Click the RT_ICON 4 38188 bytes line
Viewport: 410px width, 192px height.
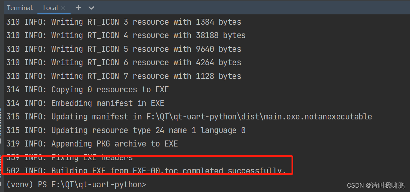126,35
